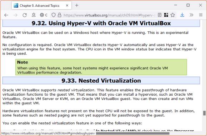Reload the current page

[x=25, y=15]
